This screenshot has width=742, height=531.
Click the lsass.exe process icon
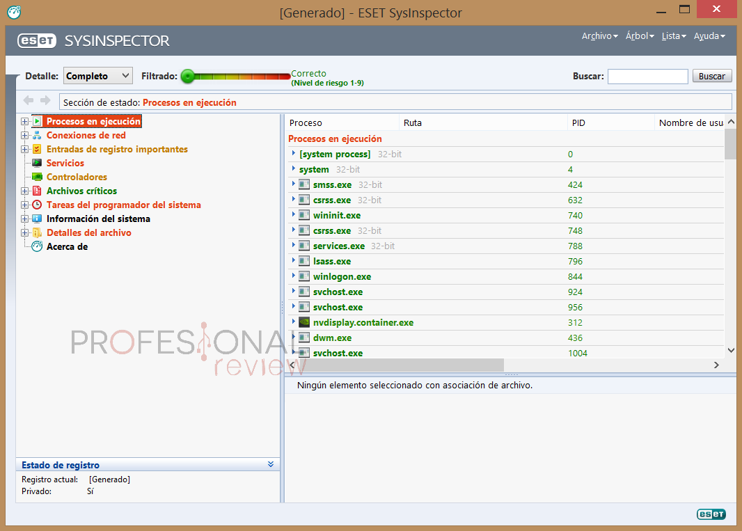tap(304, 261)
